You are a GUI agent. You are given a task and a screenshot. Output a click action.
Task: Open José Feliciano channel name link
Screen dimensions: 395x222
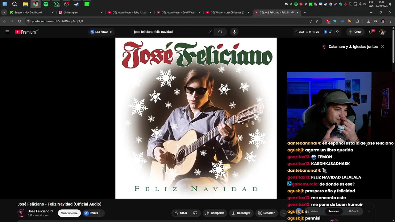tap(39, 211)
